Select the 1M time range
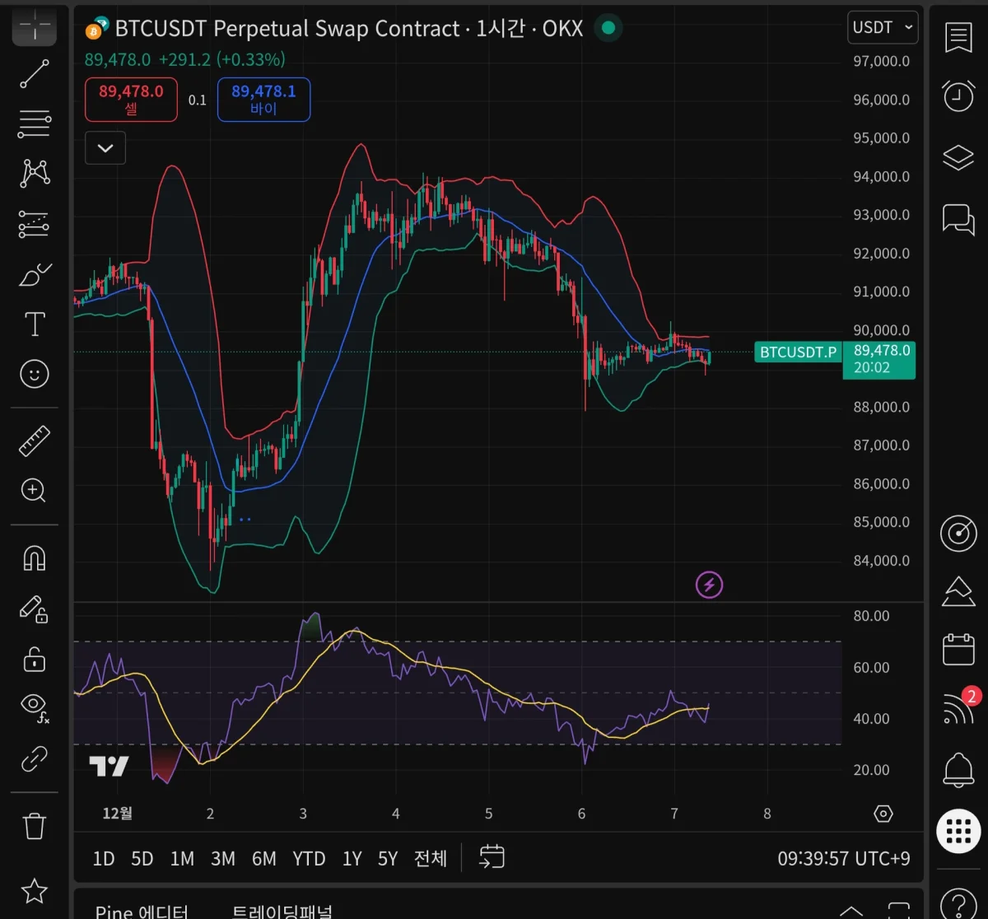Viewport: 988px width, 919px height. tap(182, 859)
